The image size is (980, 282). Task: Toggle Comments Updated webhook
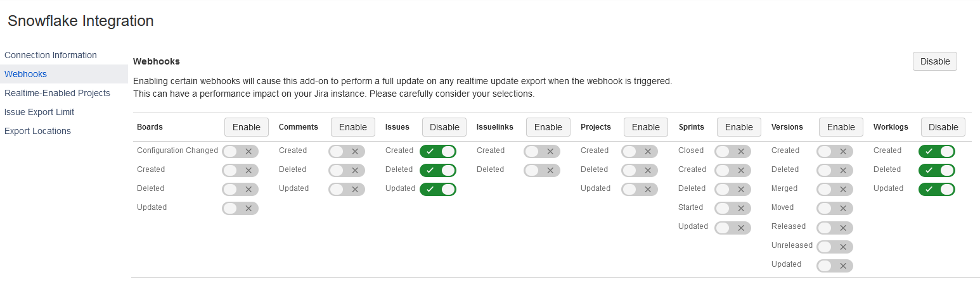(x=347, y=190)
